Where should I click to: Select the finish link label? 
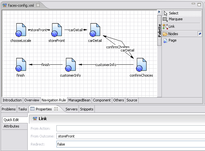pyautogui.click(x=46, y=65)
